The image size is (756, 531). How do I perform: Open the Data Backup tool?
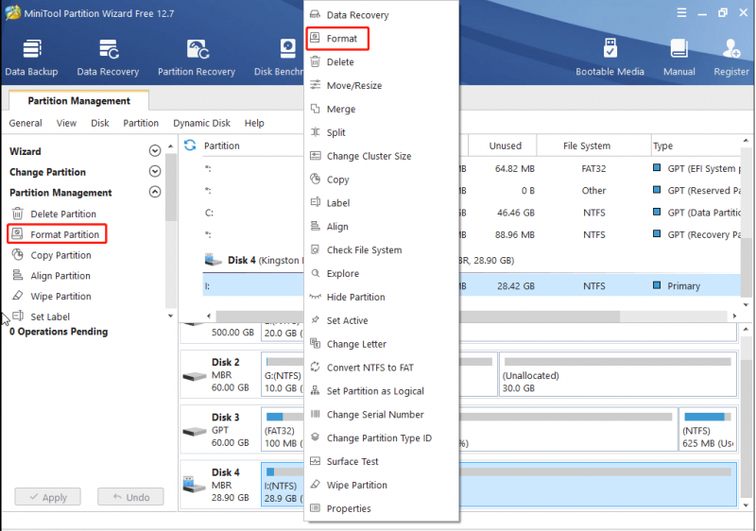coord(31,58)
